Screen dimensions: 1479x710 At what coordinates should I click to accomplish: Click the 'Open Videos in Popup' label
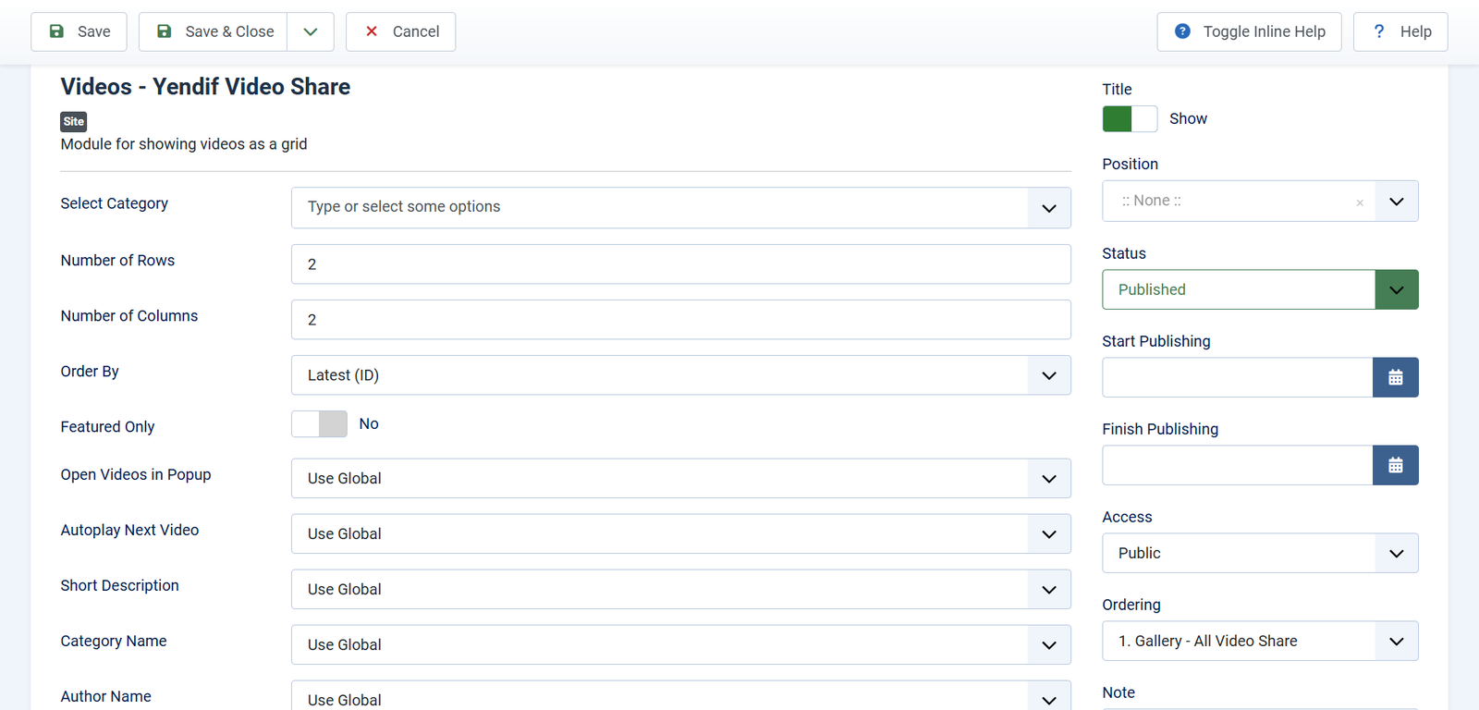tap(136, 475)
